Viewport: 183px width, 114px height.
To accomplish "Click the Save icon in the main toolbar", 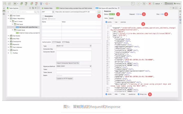I will coord(5,4).
